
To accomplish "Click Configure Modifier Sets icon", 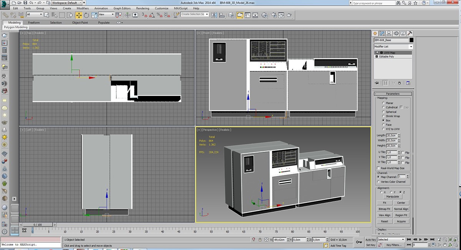I will pos(408,83).
